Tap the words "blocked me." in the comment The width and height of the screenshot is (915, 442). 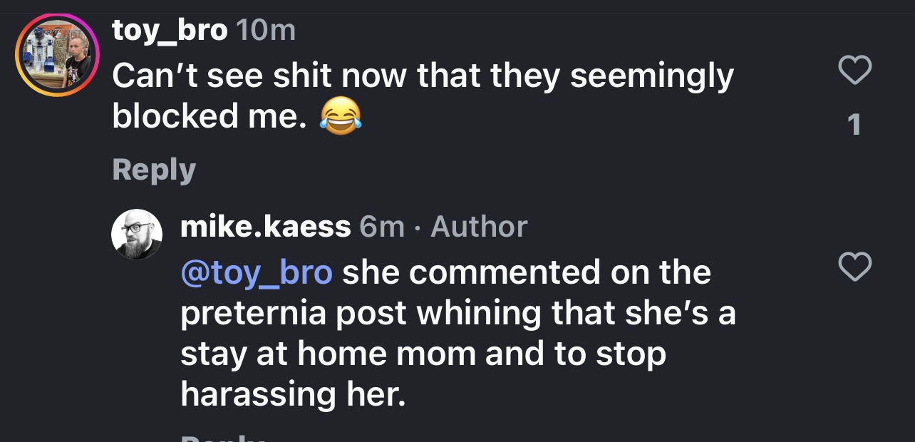click(210, 115)
